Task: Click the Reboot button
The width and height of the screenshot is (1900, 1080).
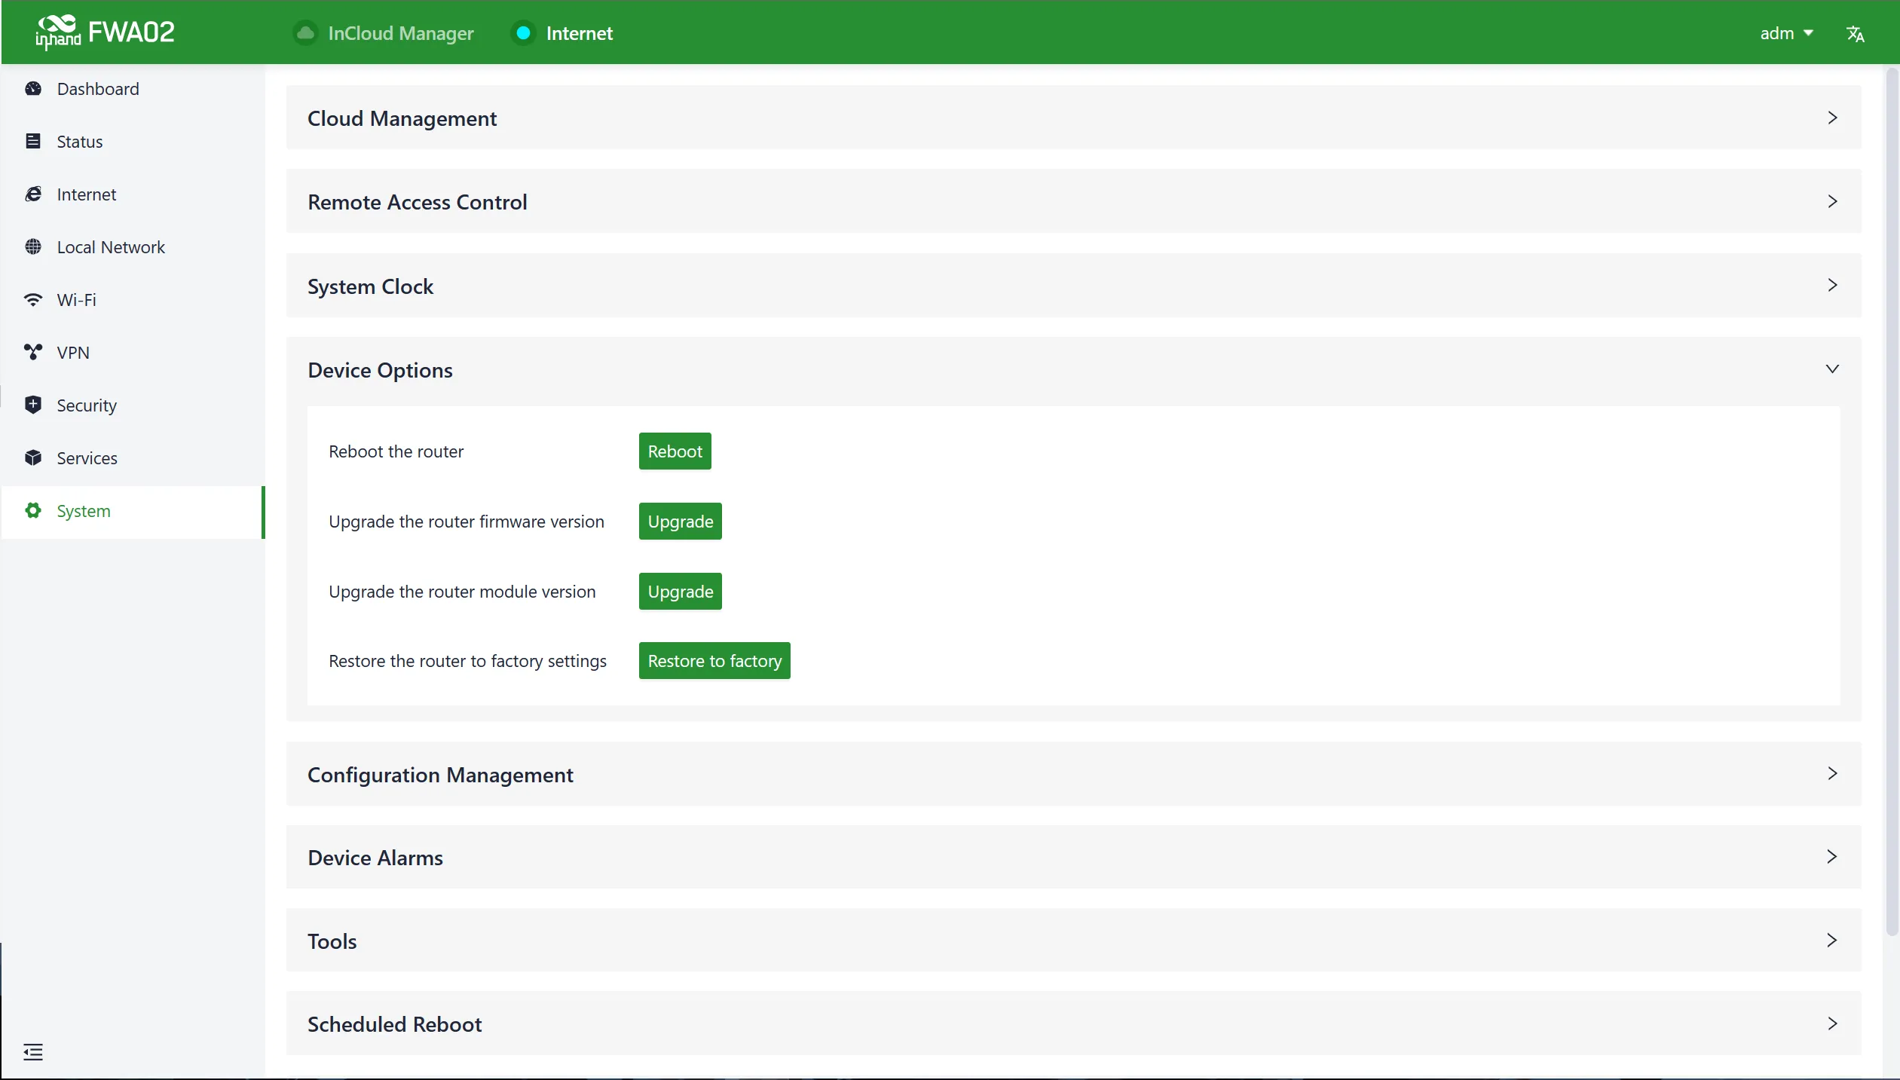Action: (x=675, y=451)
